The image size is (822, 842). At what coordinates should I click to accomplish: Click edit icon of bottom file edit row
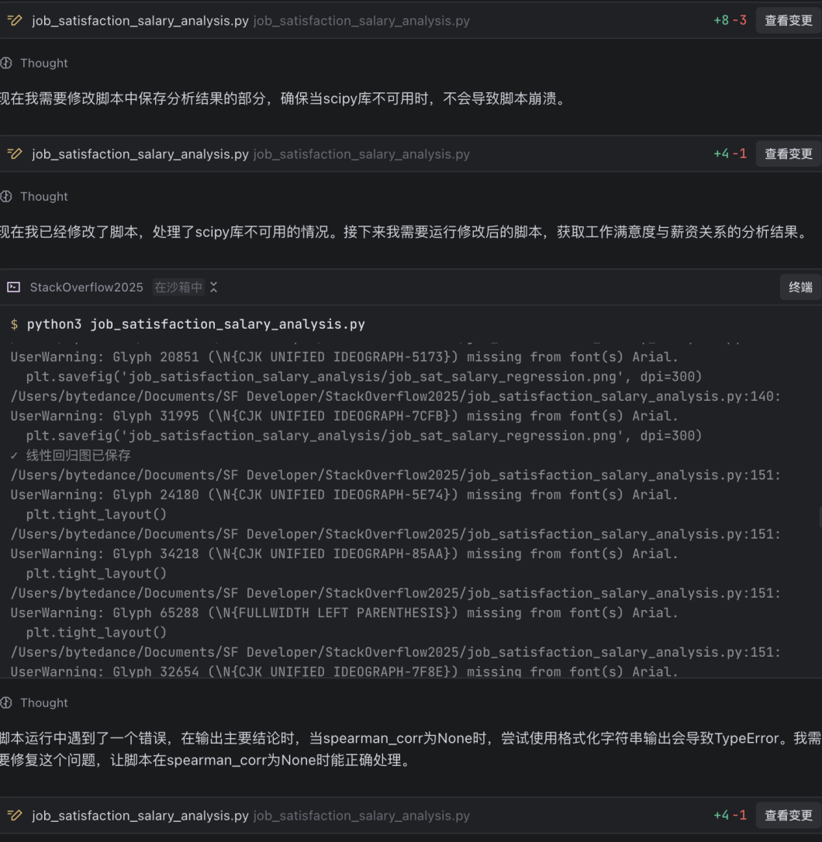coord(15,815)
